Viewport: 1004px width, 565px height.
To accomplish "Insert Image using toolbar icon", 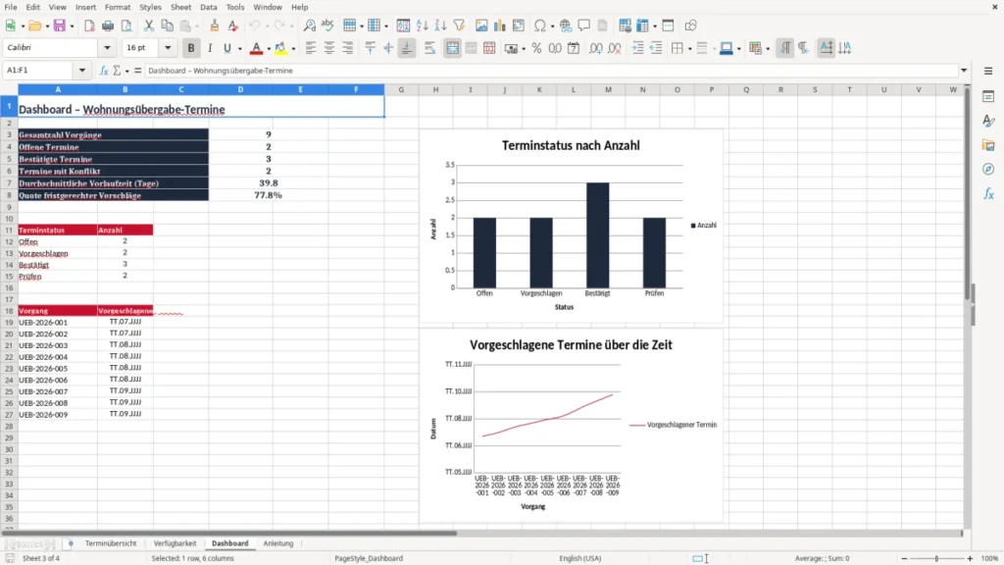I will [x=481, y=26].
